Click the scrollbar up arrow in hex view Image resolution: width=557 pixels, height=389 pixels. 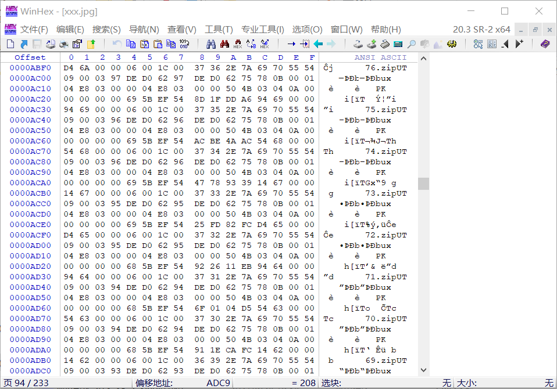423,59
